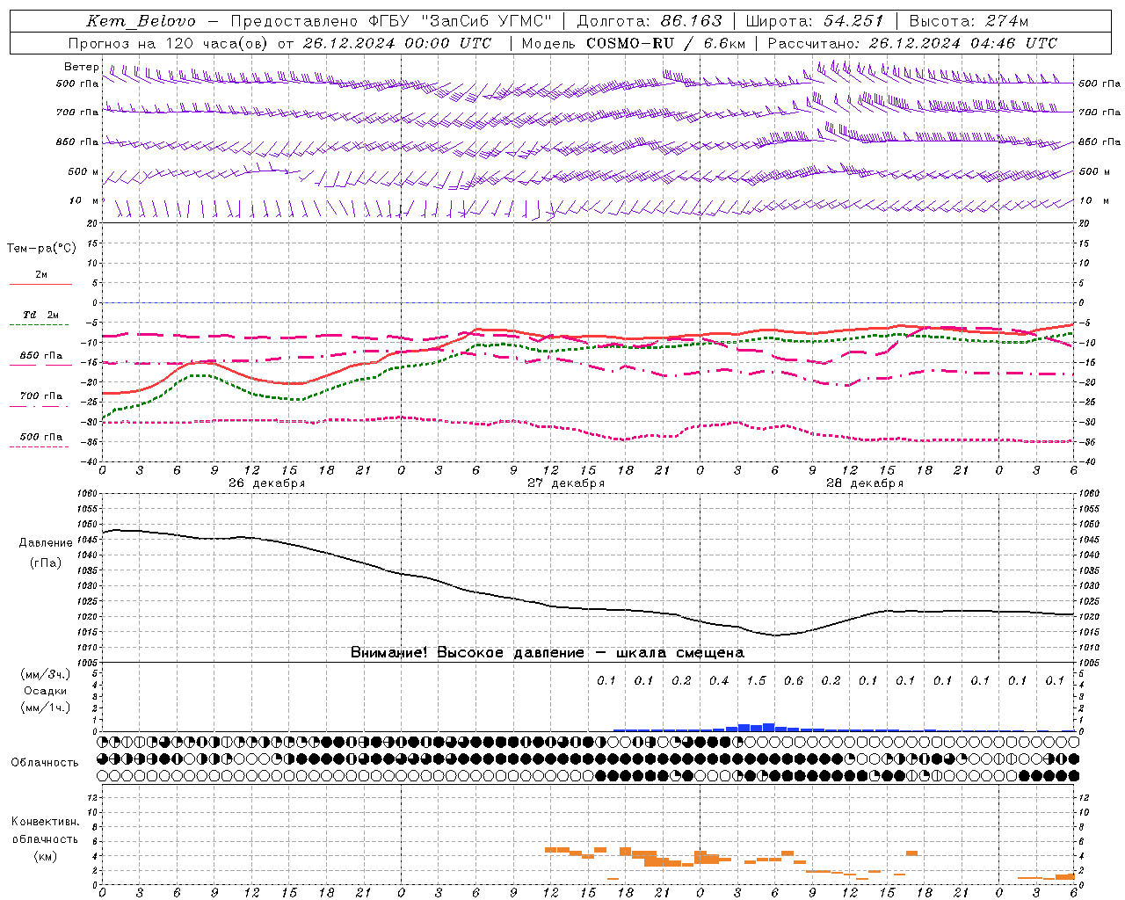This screenshot has height=900, width=1125.
Task: Select the 26 декабря date label
Action: pos(266,483)
